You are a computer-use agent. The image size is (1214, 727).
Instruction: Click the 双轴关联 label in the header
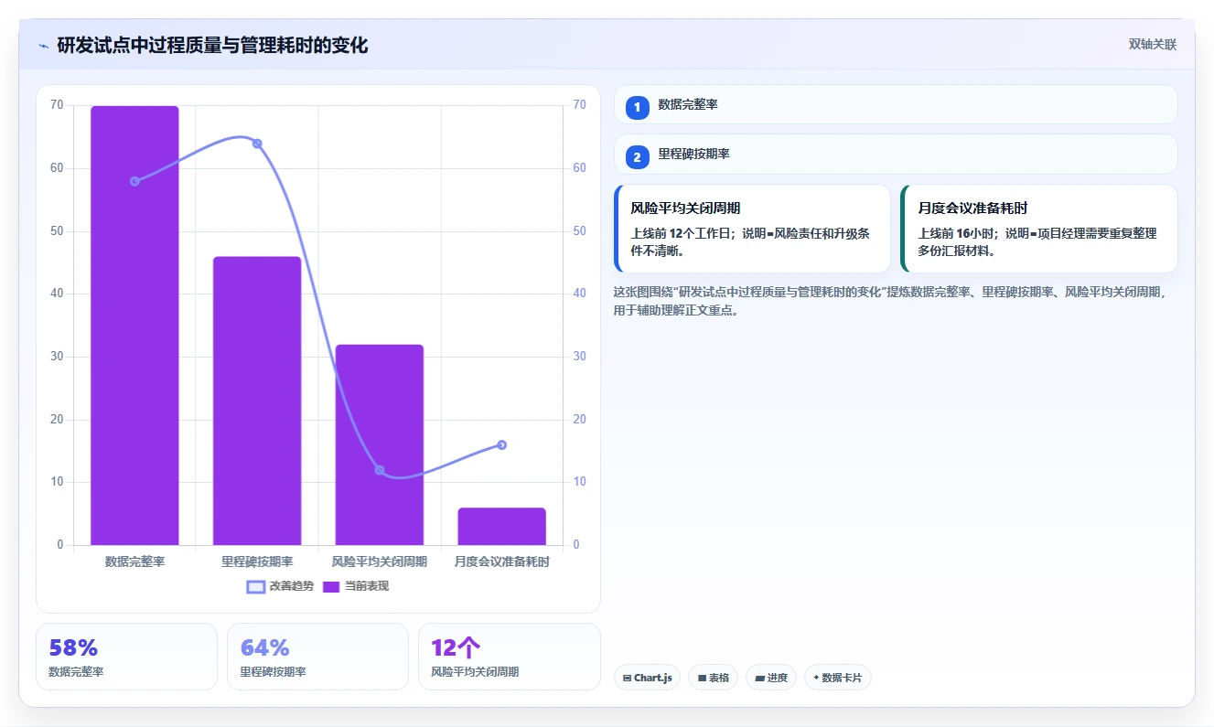click(1152, 44)
